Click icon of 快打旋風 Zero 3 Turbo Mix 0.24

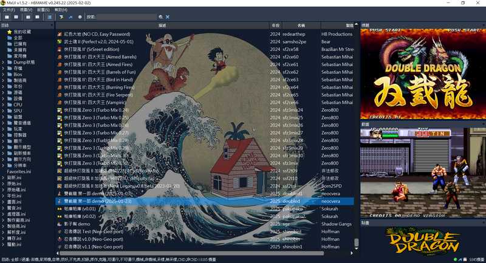click(60, 110)
